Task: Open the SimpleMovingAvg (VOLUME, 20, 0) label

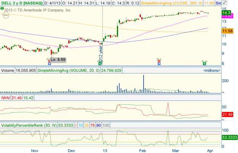Action: point(69,70)
